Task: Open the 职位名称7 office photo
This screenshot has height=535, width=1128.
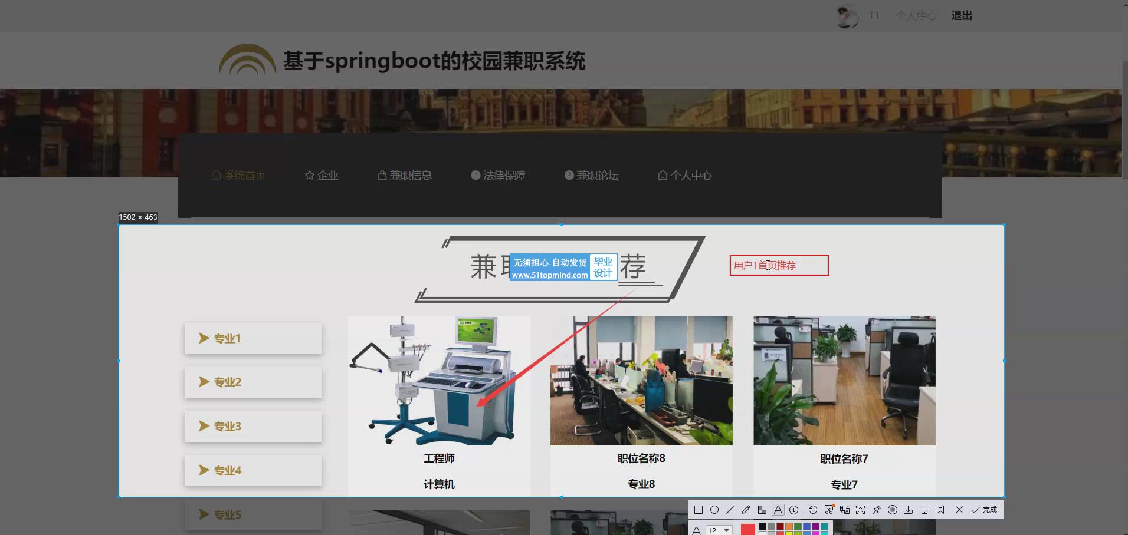Action: point(844,381)
